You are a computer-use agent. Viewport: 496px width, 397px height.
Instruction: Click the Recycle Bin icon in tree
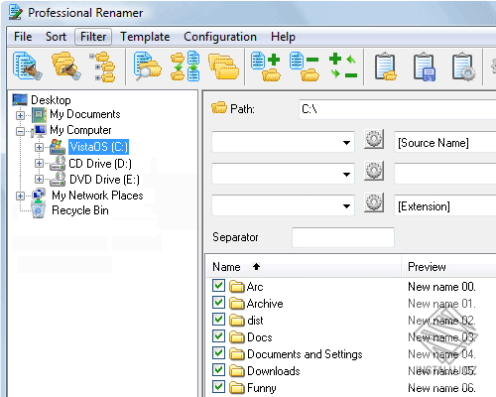tap(39, 210)
